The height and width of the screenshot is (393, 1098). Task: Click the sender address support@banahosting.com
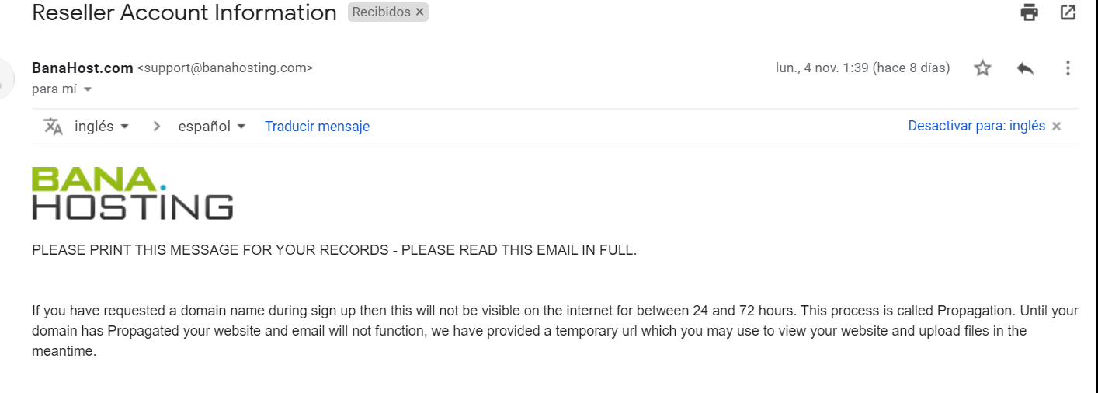225,68
